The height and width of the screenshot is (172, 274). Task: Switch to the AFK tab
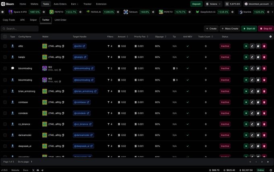[23, 20]
